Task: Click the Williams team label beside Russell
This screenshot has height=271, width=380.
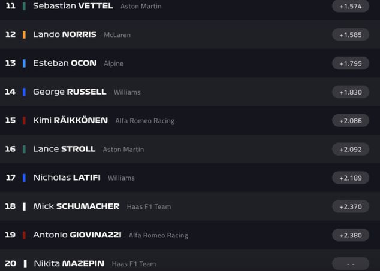Action: [x=127, y=92]
